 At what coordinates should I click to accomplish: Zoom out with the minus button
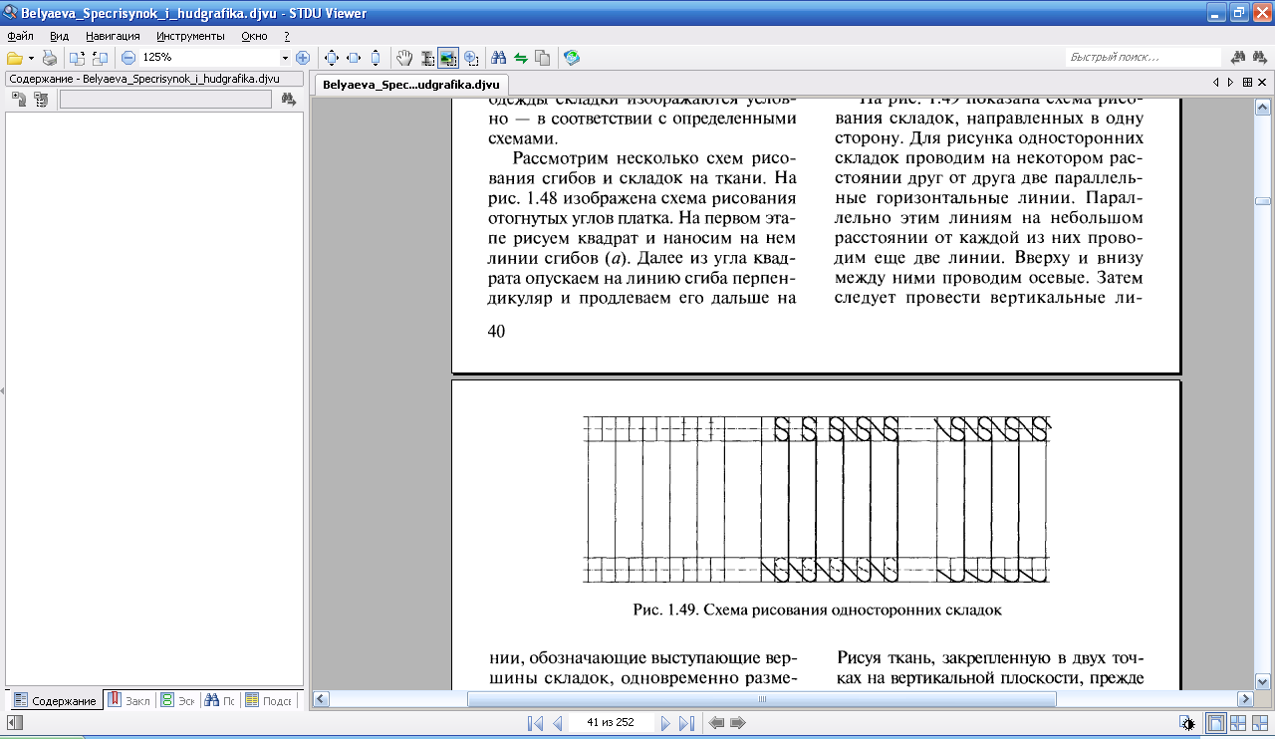127,58
